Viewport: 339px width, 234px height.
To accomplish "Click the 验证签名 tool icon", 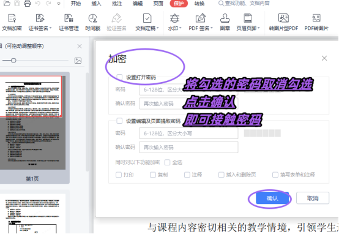I will tap(116, 18).
